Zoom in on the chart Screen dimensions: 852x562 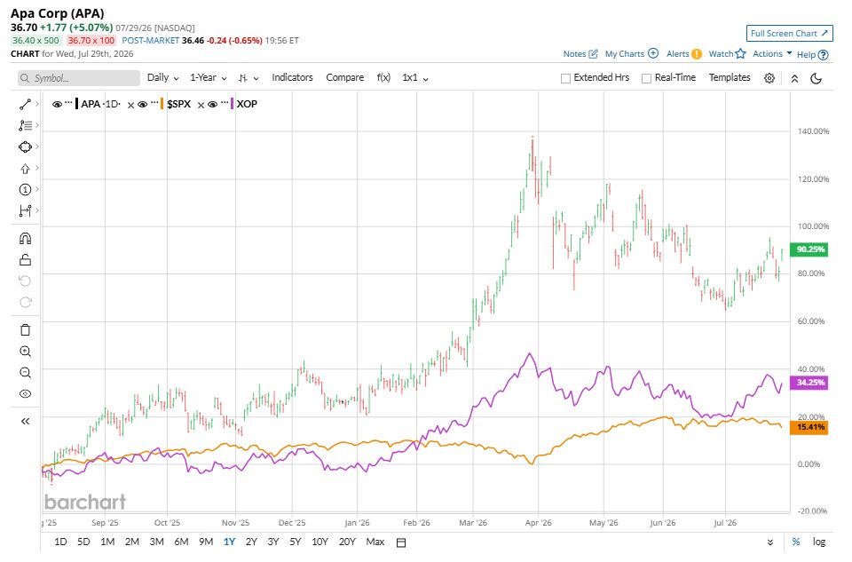click(25, 351)
